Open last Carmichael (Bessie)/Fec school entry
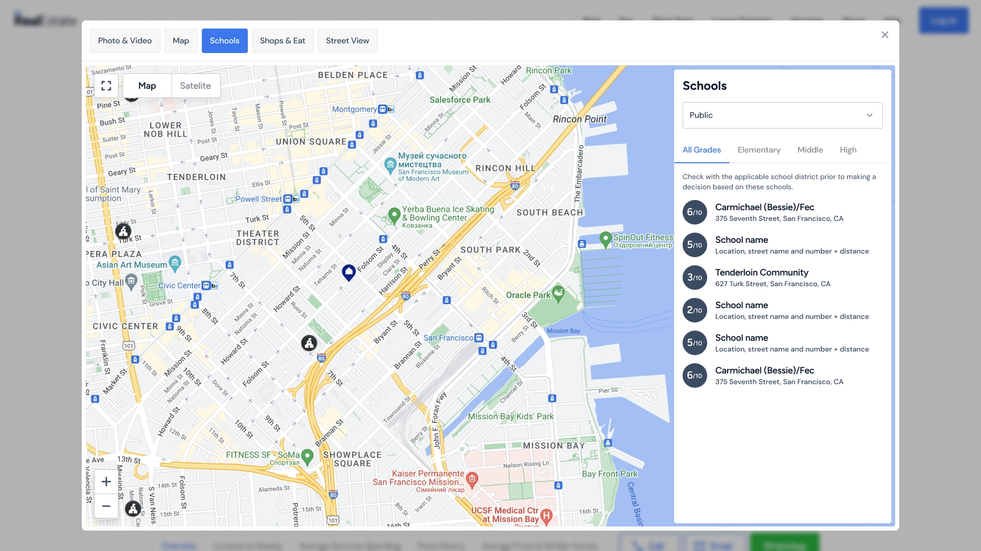 click(x=783, y=375)
